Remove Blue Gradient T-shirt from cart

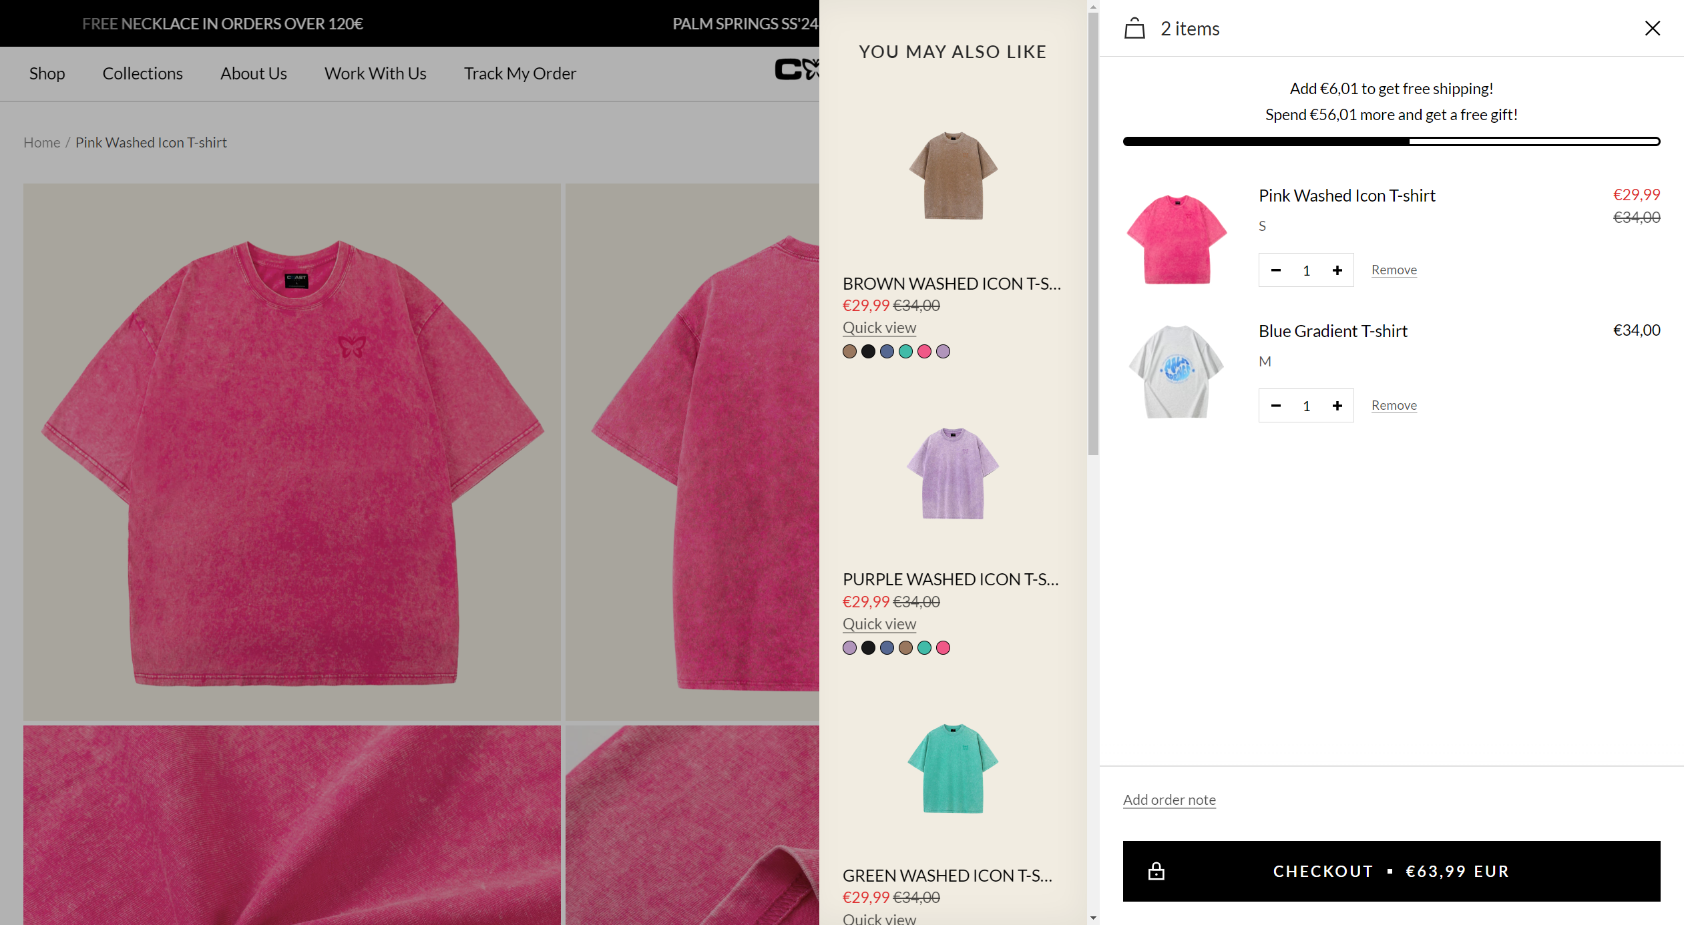tap(1394, 405)
